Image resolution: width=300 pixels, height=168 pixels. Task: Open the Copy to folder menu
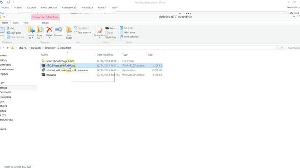39,33
